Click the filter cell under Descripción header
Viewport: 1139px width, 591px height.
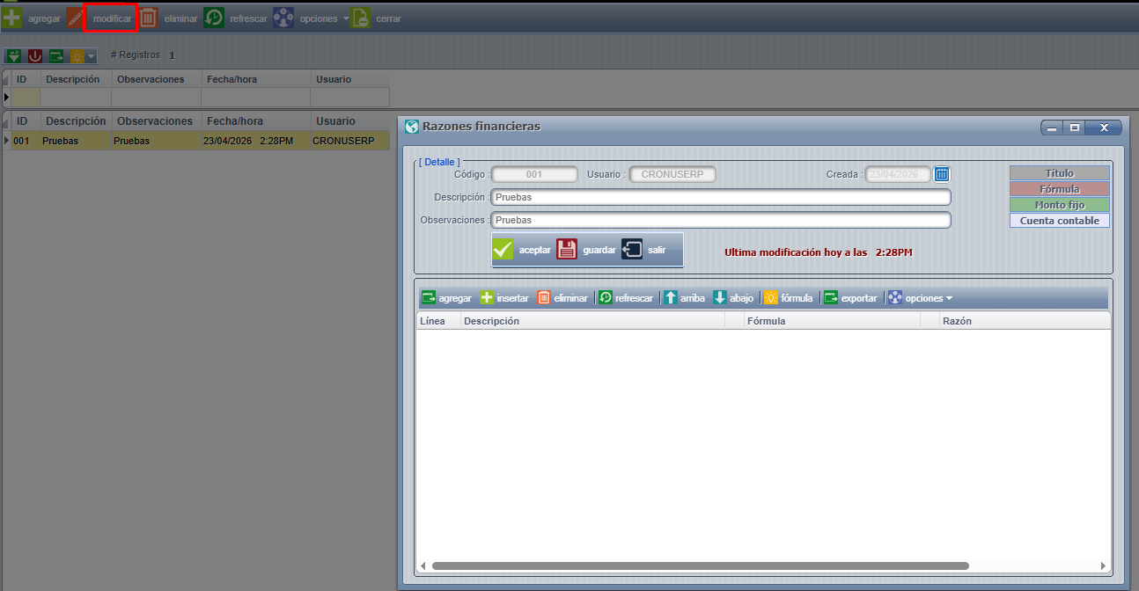77,97
